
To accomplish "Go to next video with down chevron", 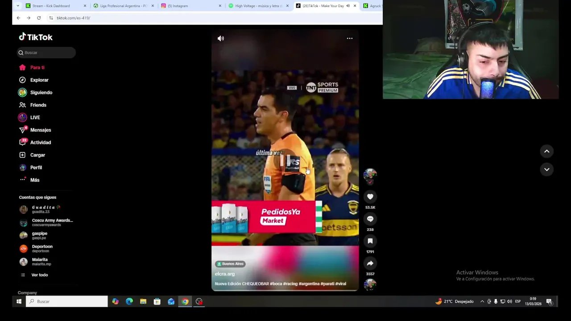I will point(547,169).
